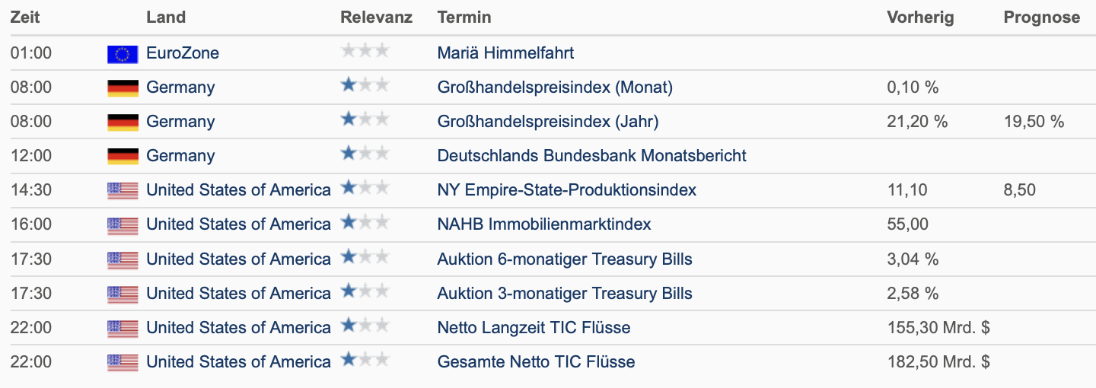Click relevance stars for Großhandelspreisindex (Jahr)

coord(365,119)
